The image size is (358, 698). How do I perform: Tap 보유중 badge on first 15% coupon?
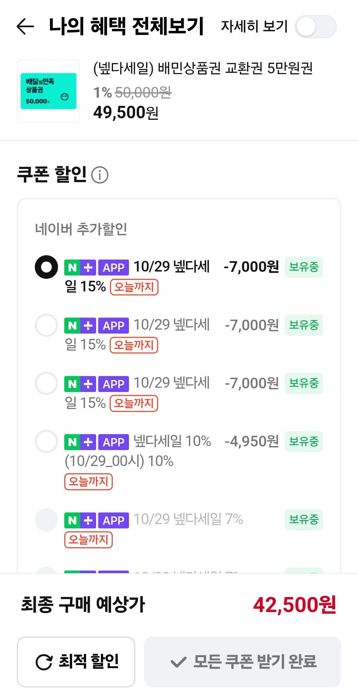[x=304, y=267]
